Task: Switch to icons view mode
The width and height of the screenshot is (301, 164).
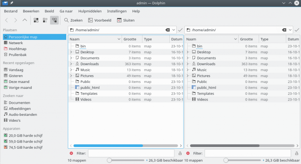Action: [36, 20]
